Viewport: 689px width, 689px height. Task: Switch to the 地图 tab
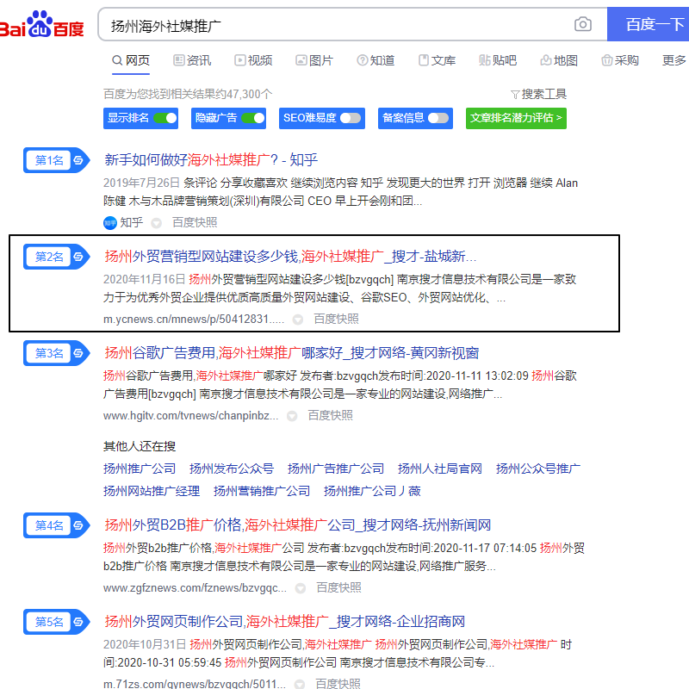[x=559, y=60]
